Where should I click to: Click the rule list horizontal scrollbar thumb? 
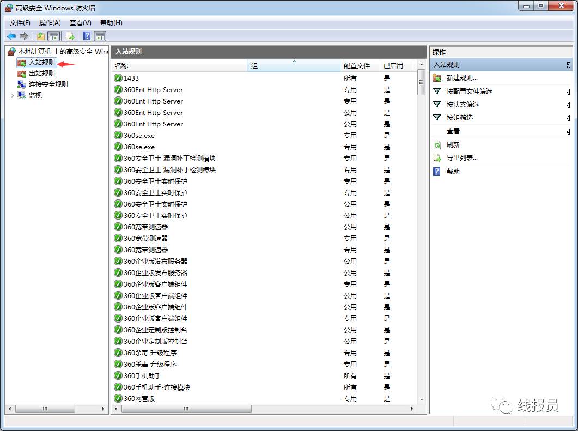tap(186, 409)
